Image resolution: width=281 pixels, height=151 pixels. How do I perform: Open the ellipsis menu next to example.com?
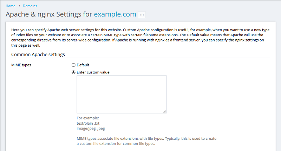[x=142, y=15]
